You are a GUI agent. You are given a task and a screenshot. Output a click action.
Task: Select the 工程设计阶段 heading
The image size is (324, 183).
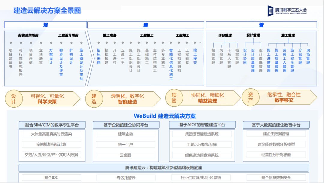pyautogui.click(x=68, y=35)
